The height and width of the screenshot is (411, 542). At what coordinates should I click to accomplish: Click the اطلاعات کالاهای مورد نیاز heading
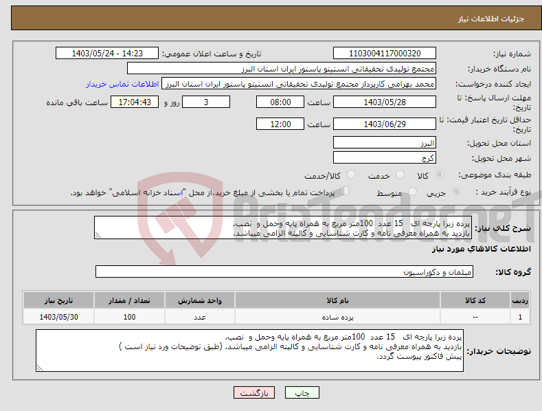481,249
